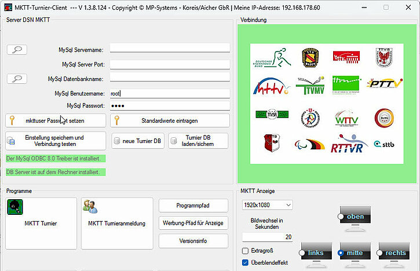This screenshot has height=271, width=420.
Task: Open MKTT Turnieranmeldung program tile
Action: 117,223
